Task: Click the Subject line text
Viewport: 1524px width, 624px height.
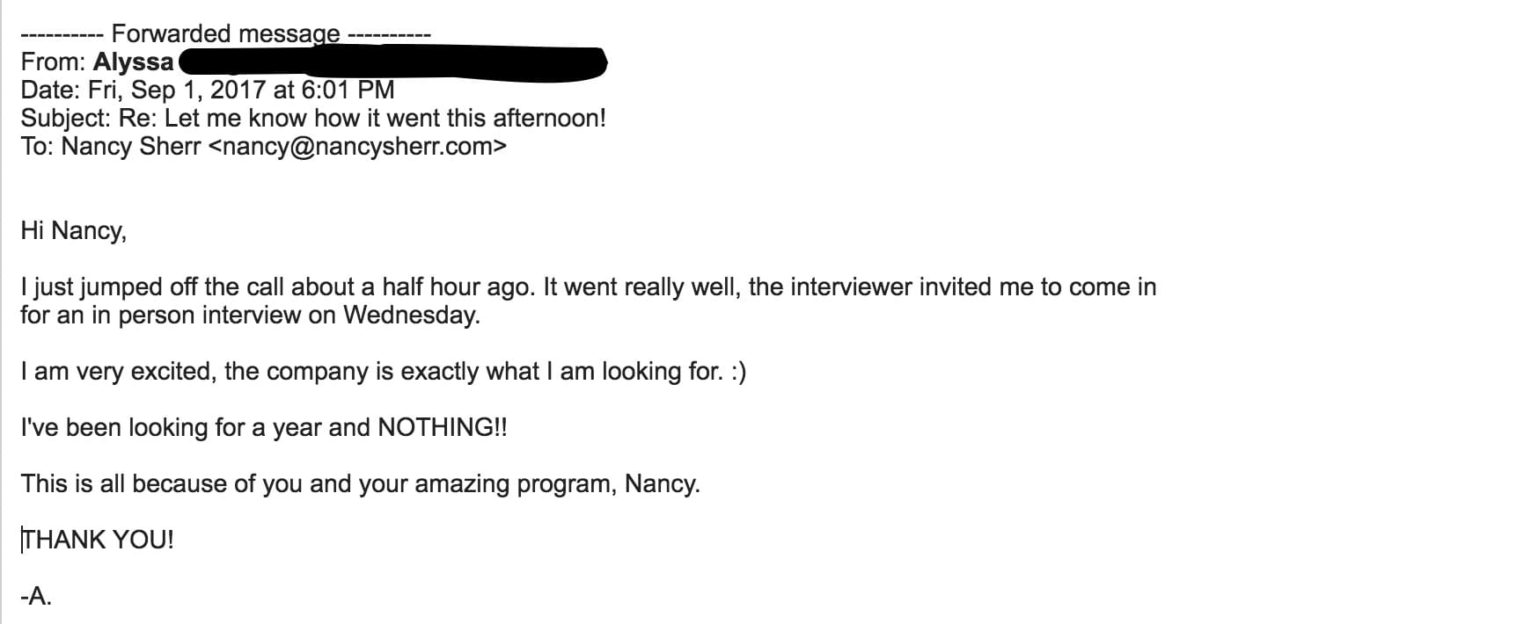Action: click(313, 118)
